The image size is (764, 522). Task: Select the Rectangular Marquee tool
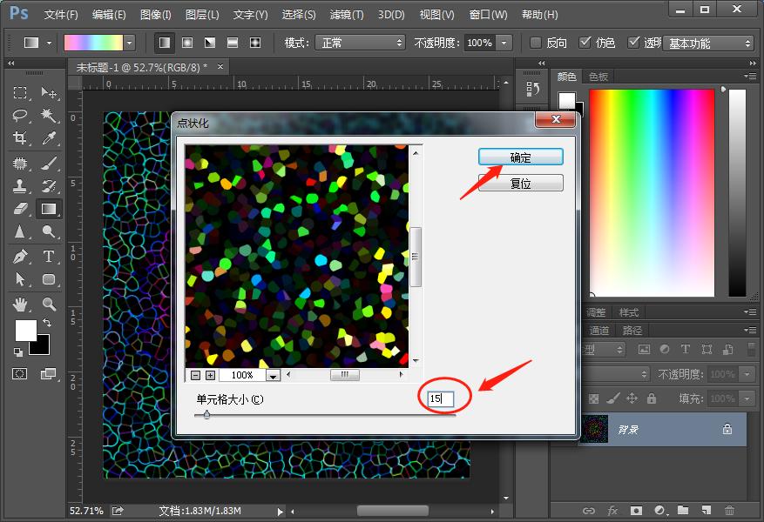point(20,93)
